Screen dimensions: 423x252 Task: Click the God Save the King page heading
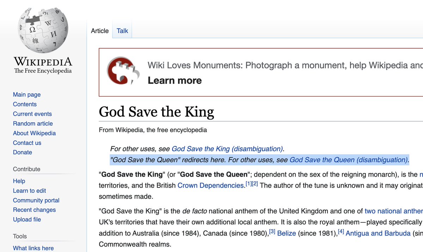[x=157, y=112]
